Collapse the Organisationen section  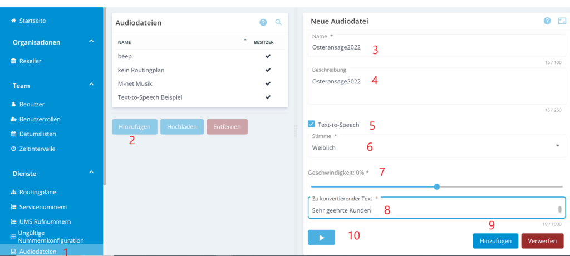coord(91,42)
